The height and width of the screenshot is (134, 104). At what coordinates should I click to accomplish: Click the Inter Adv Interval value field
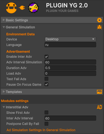pos(70,118)
